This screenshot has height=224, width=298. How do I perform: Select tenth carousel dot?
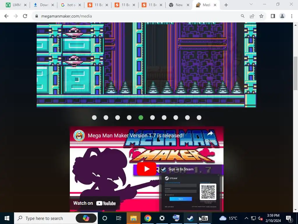click(199, 118)
